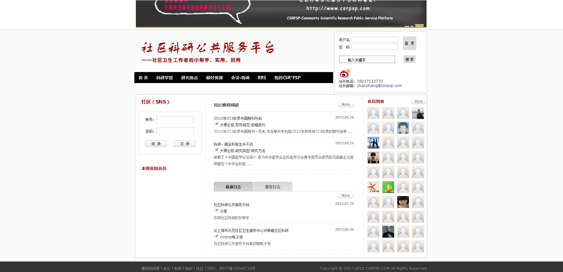Click pin icon beside 分享 tag
This screenshot has height=272, width=563.
click(x=217, y=211)
